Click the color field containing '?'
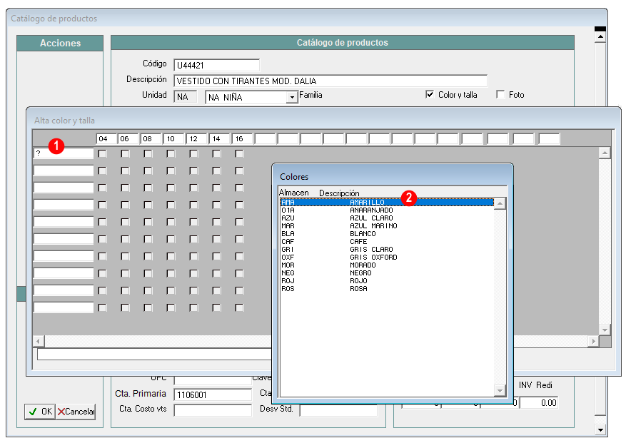Screen dimensions: 626x443 64,153
